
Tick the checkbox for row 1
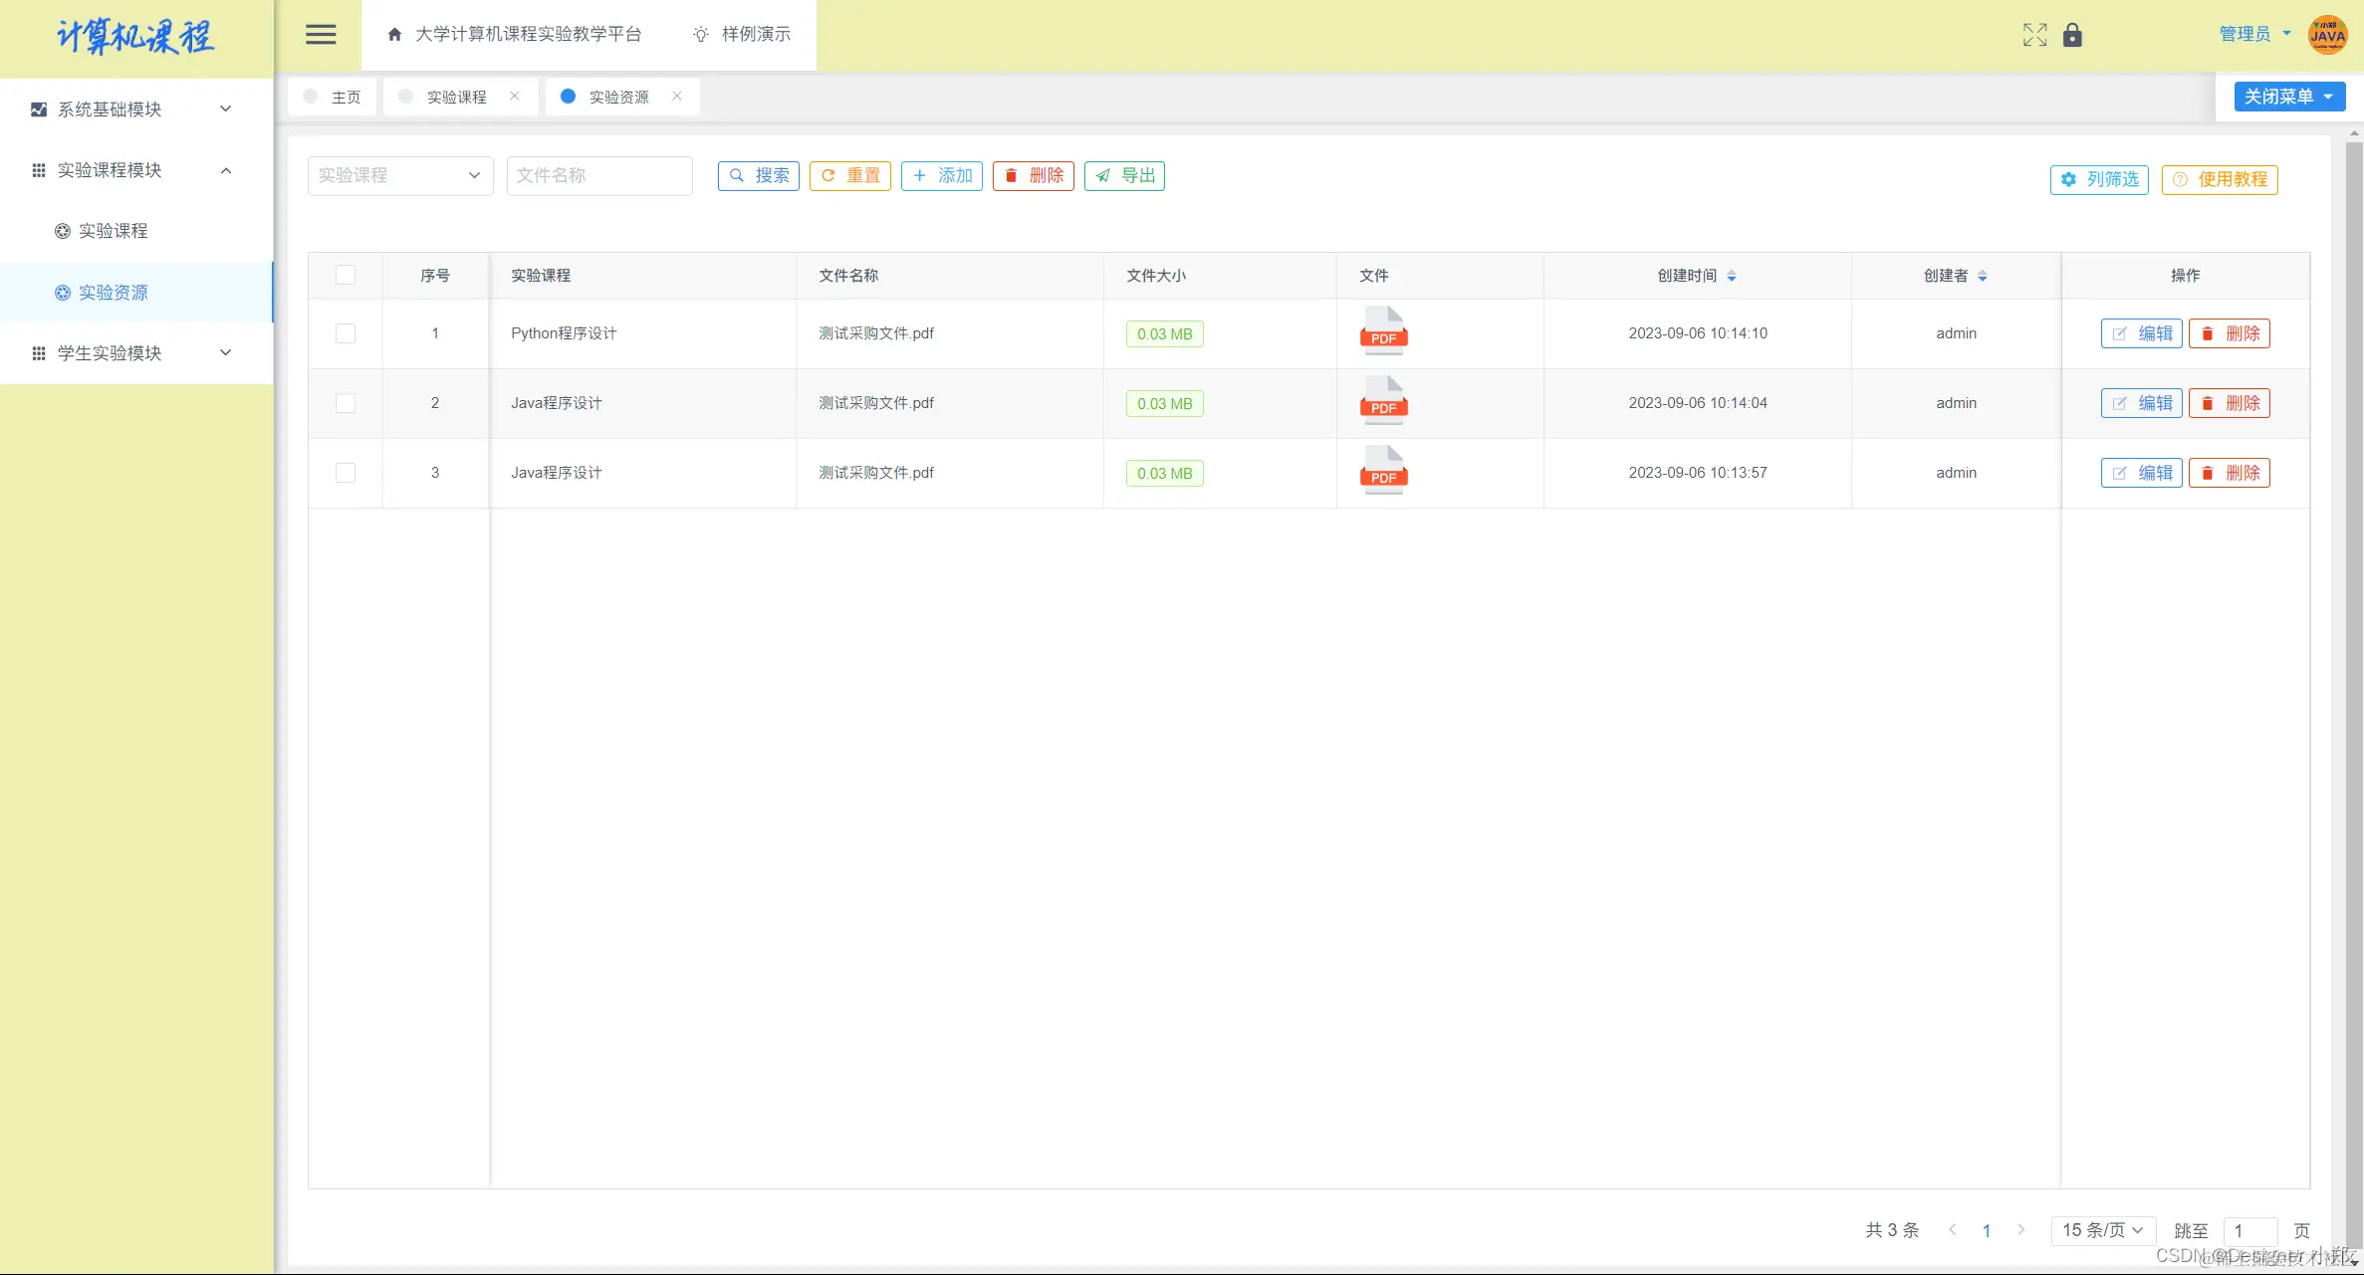coord(346,333)
